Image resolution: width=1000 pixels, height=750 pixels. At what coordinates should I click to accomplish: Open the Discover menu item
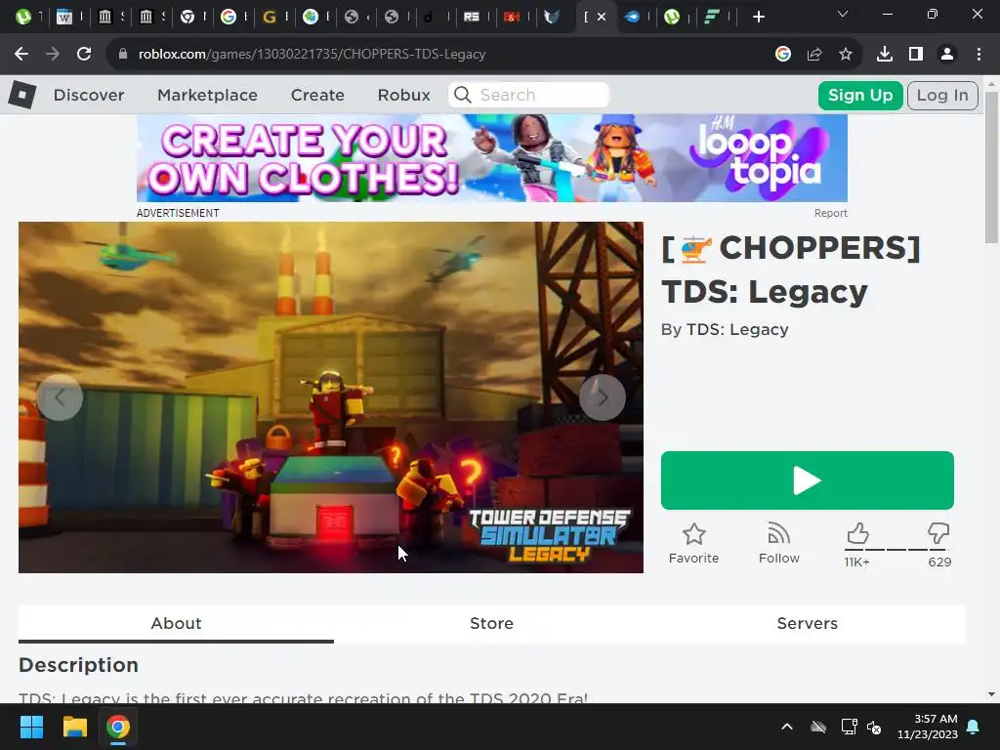pos(89,95)
